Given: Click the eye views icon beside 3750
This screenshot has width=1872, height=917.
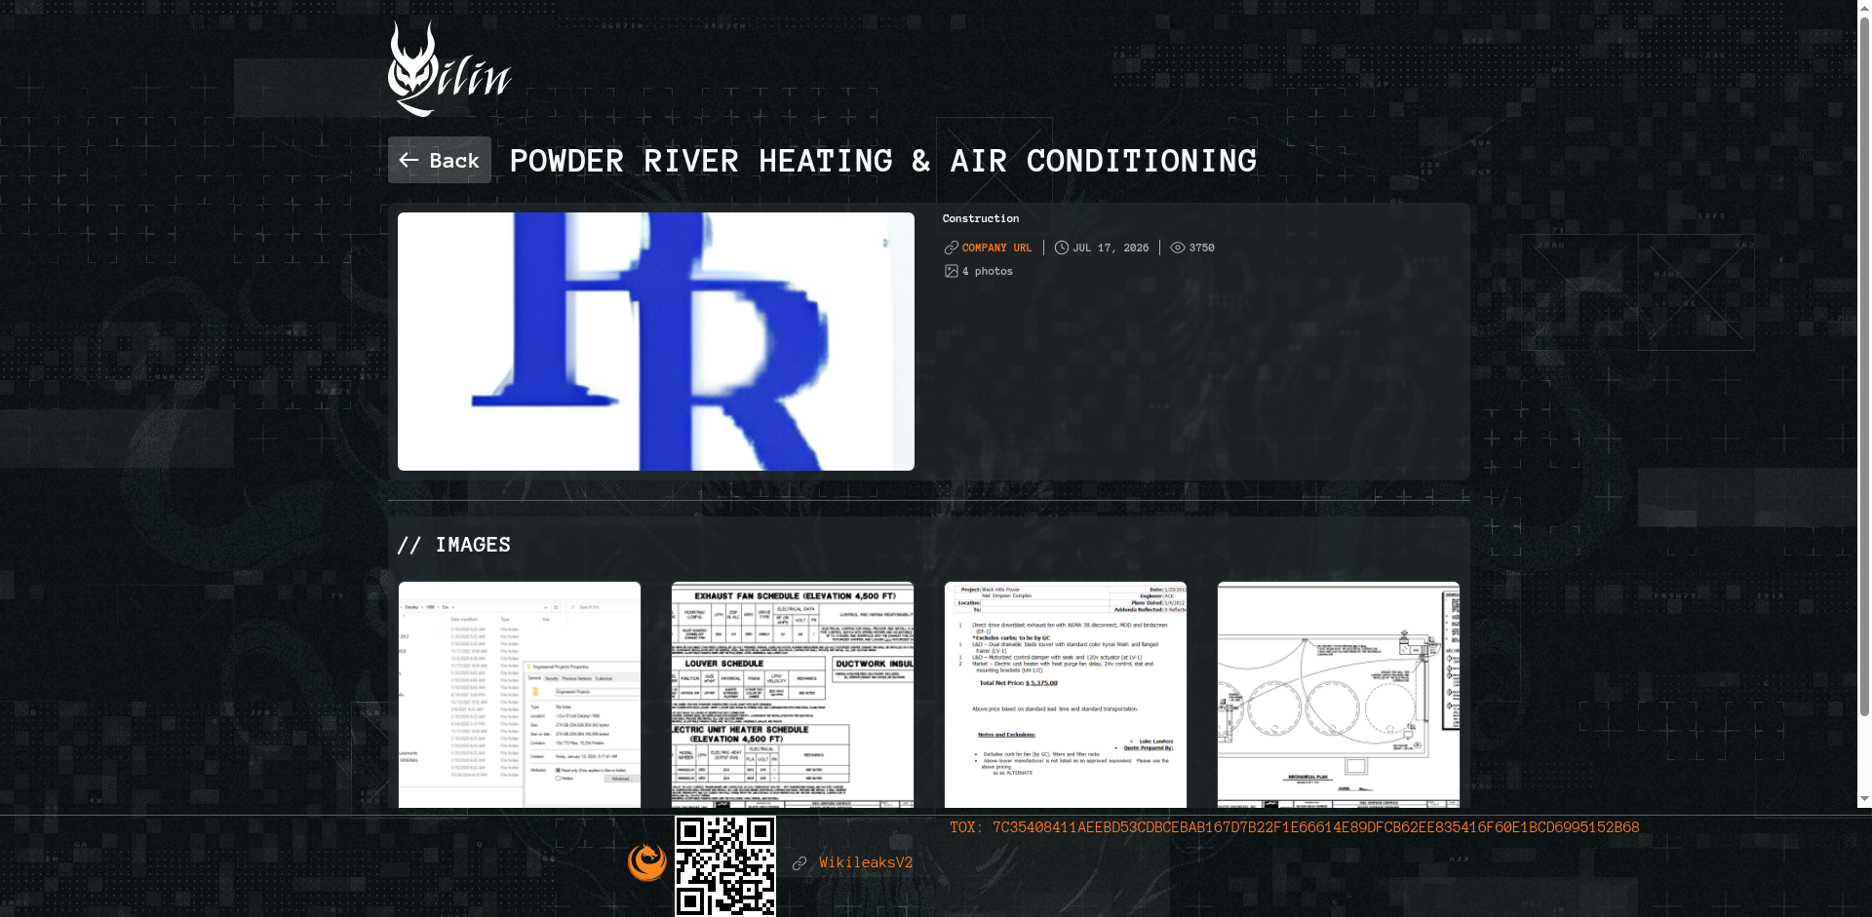Looking at the screenshot, I should click(1178, 248).
